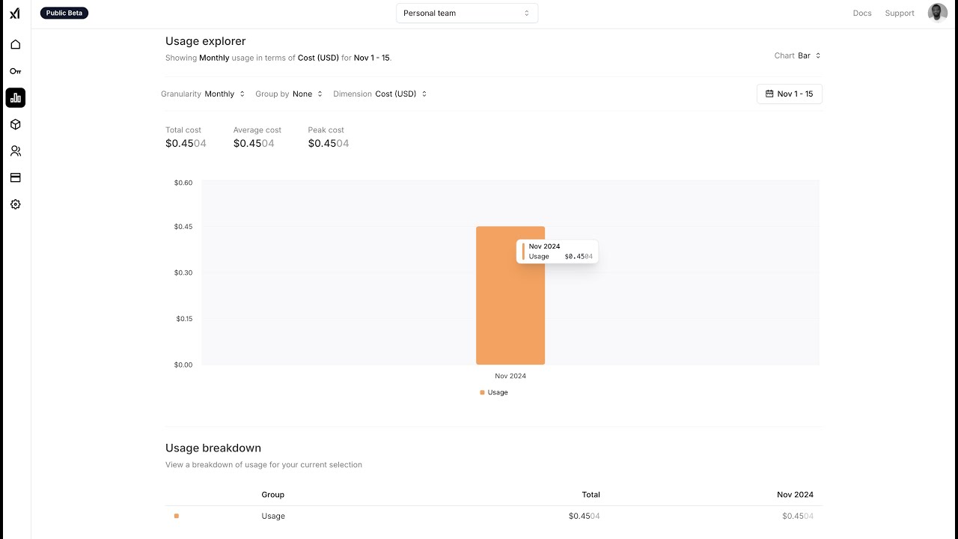Image resolution: width=958 pixels, height=539 pixels.
Task: Toggle the Usage series in the chart legend
Action: pyautogui.click(x=494, y=392)
